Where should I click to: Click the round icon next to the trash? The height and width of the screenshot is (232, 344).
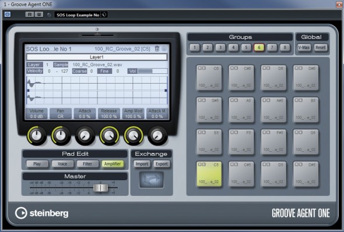(x=164, y=48)
